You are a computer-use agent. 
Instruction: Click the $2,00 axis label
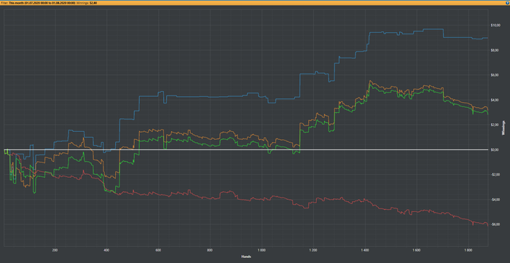coord(495,125)
